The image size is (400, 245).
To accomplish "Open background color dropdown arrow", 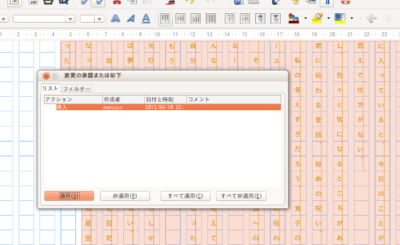I will coord(352,18).
